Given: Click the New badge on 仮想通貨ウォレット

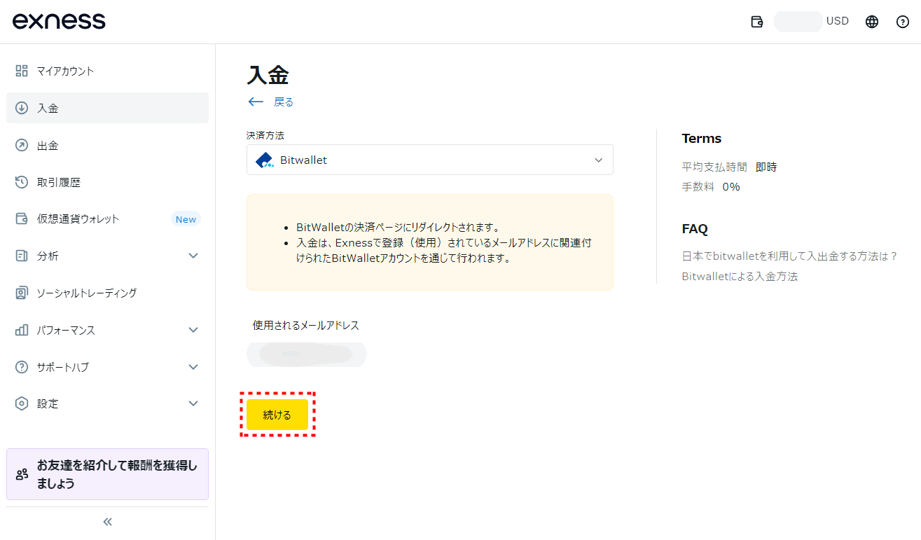Looking at the screenshot, I should click(x=186, y=219).
